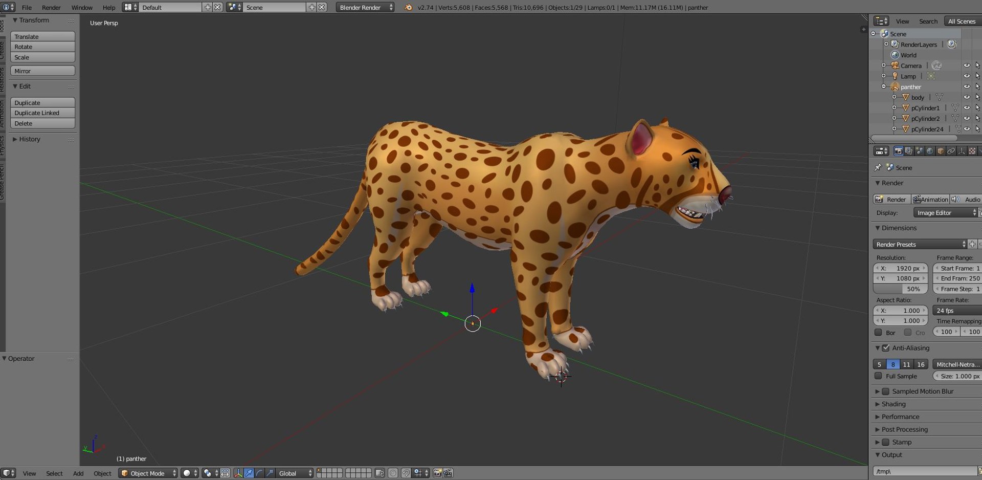Click the Mirror button
Image resolution: width=982 pixels, height=480 pixels.
43,71
